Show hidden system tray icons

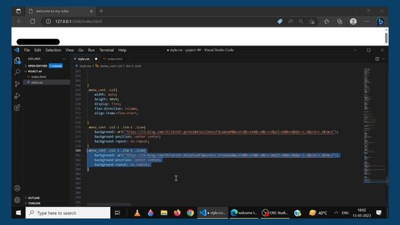(336, 212)
